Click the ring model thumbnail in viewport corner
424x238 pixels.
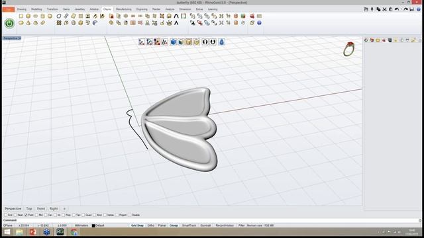click(x=349, y=49)
